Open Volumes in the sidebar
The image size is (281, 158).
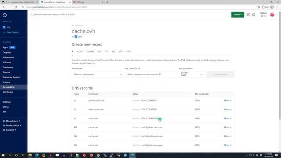7,62
